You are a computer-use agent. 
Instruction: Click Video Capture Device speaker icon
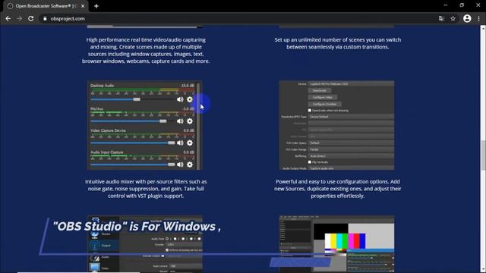(180, 143)
